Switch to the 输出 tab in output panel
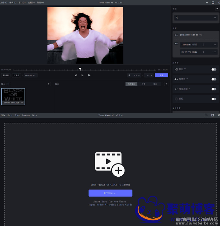Screen dimensions: 220x226 155,84
